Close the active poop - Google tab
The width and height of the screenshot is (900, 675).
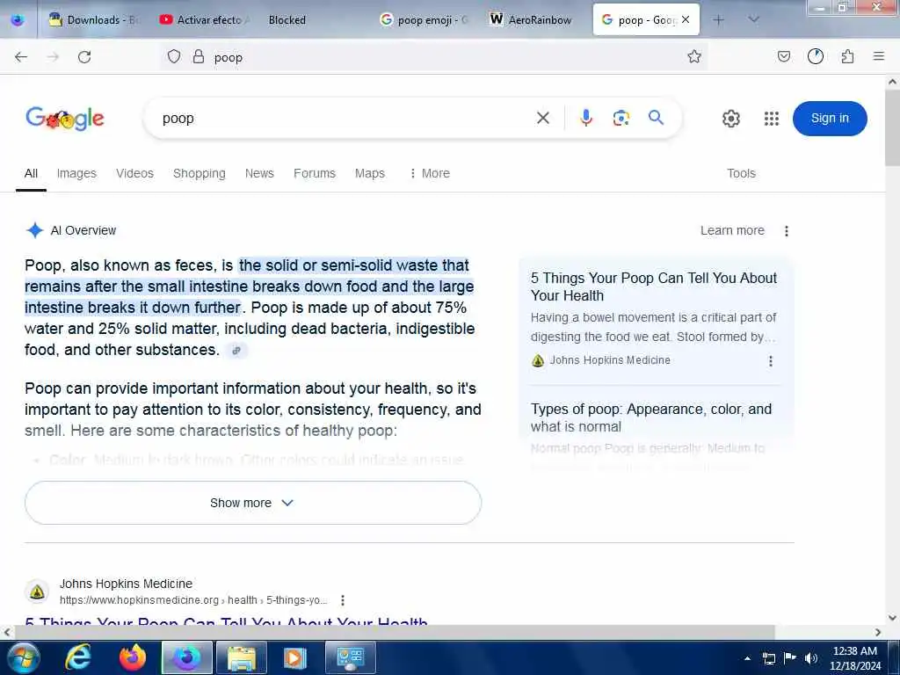pos(686,19)
